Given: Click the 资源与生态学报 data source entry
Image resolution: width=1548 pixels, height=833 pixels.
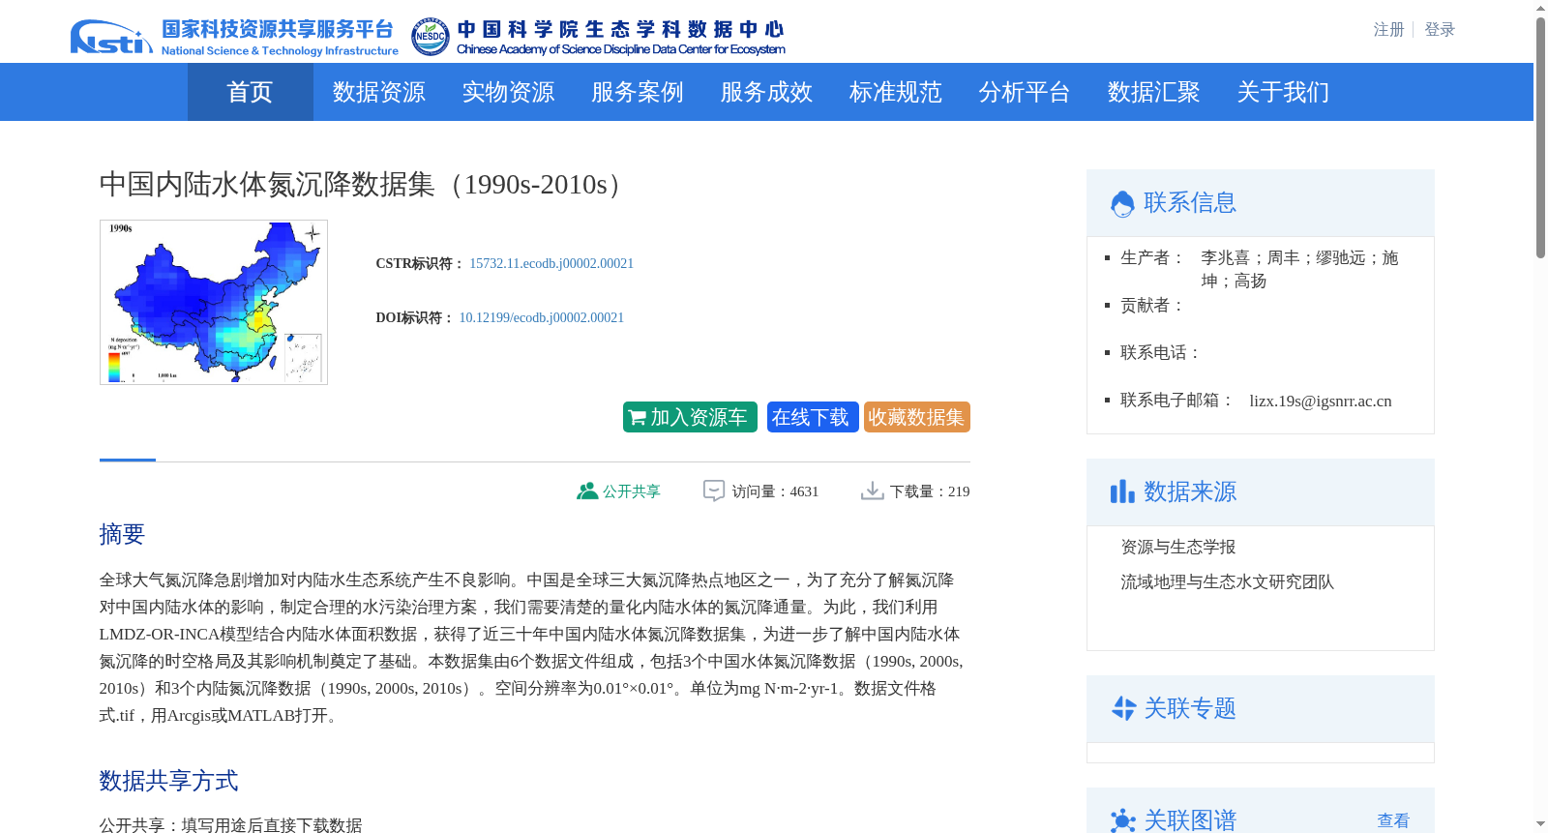Looking at the screenshot, I should [1177, 547].
